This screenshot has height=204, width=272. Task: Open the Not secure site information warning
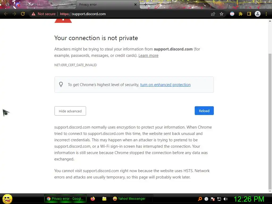pos(43,14)
